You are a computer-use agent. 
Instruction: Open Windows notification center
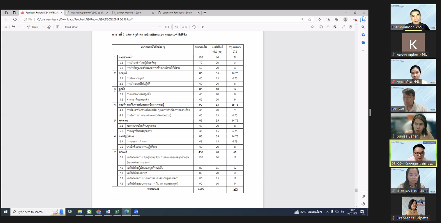(362, 212)
